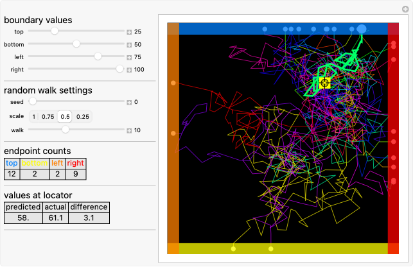Click the right boundary value 100

pyautogui.click(x=139, y=70)
